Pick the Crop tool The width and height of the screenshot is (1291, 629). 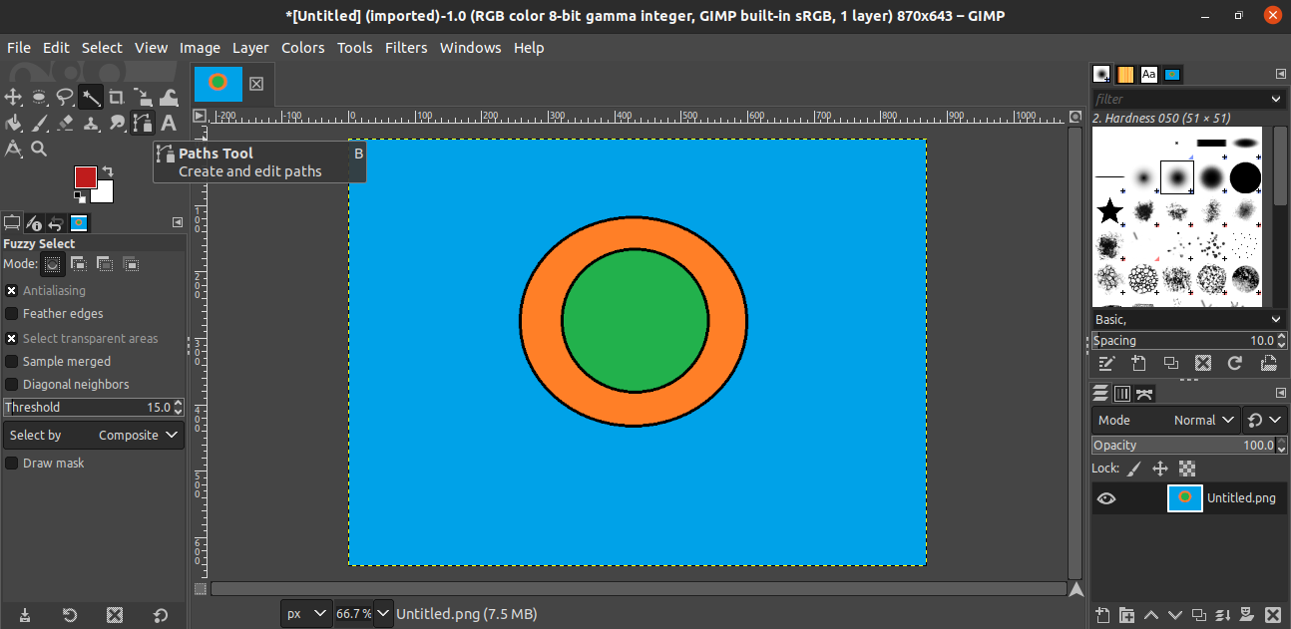pos(117,97)
